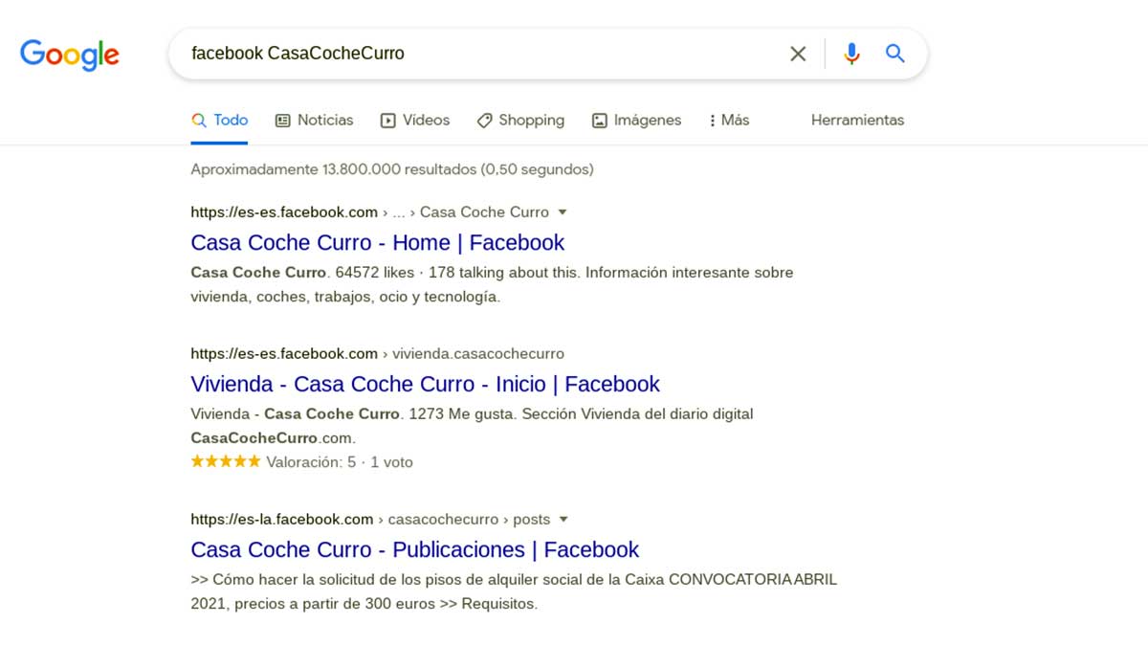Screen dimensions: 1148x646
Task: Open Herramientas search tools
Action: (x=857, y=121)
